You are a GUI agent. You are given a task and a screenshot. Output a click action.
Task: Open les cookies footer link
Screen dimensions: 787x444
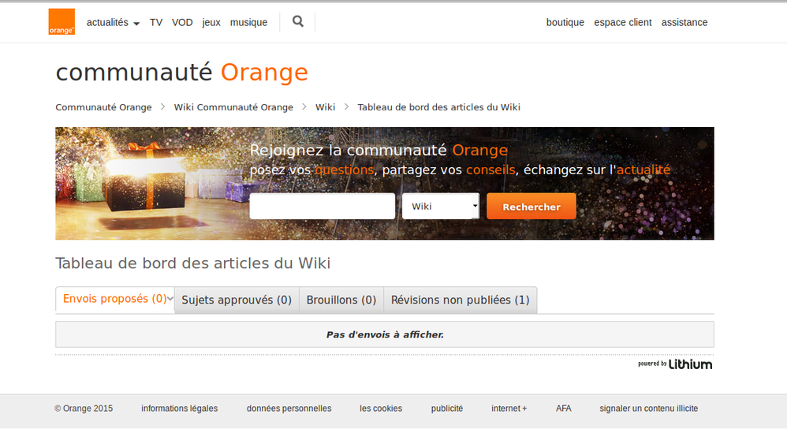coord(380,409)
